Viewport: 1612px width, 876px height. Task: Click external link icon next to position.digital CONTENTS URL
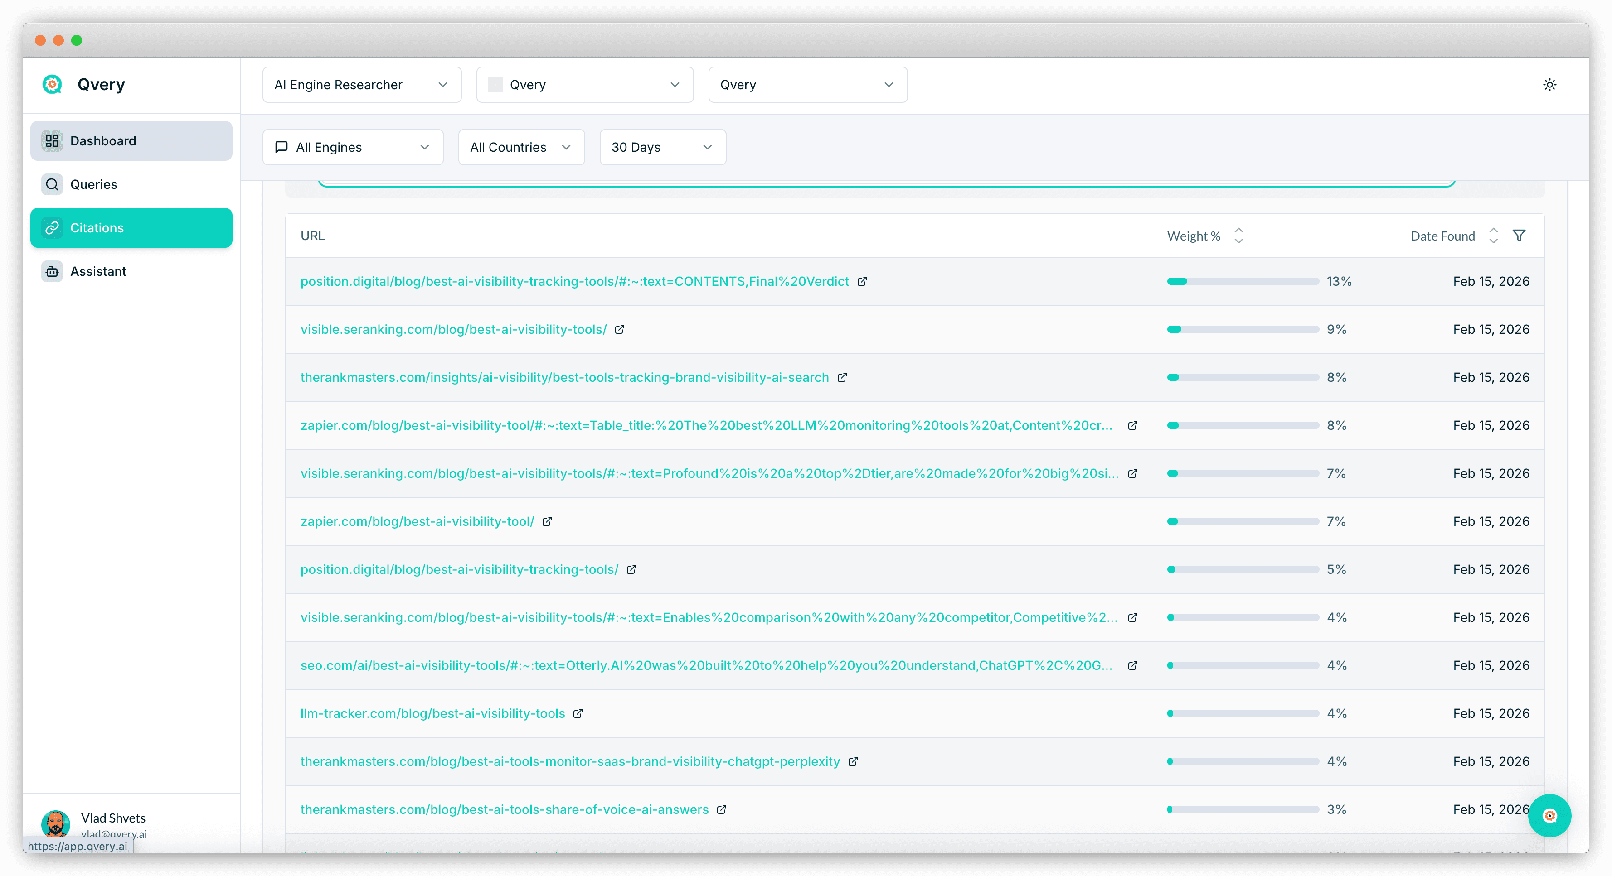(862, 281)
